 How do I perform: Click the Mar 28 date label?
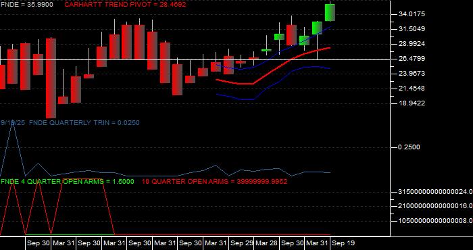coord(266,243)
